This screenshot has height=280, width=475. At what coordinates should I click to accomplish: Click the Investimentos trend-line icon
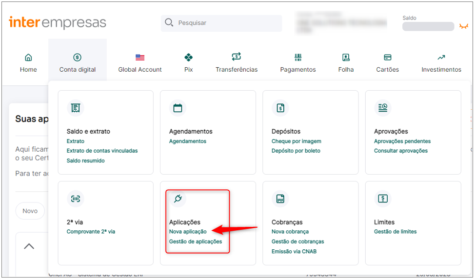(441, 57)
